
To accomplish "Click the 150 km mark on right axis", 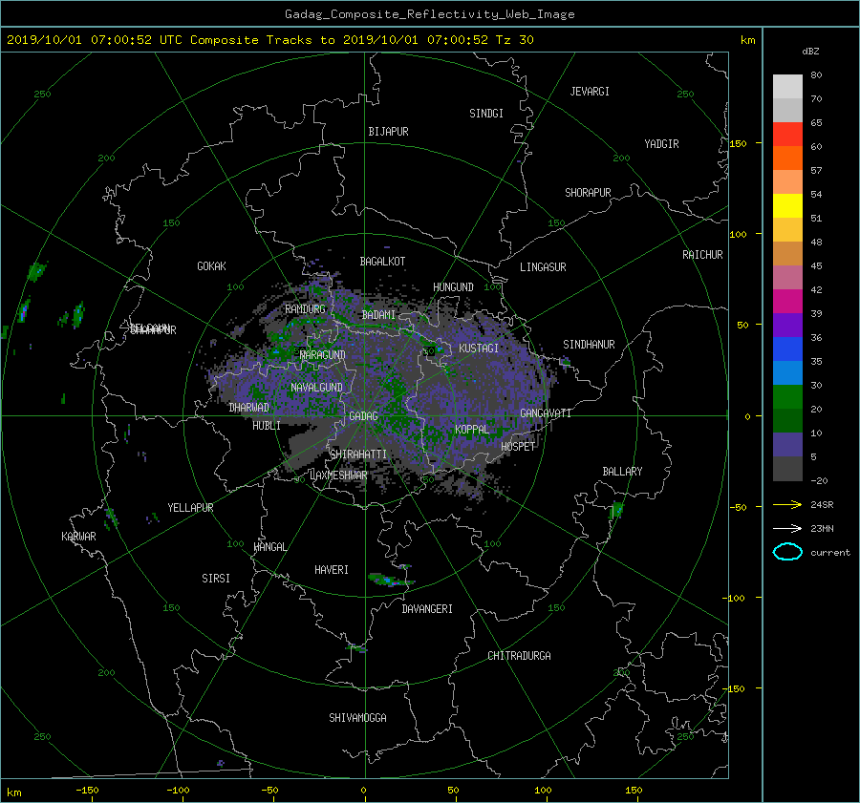I will click(738, 143).
